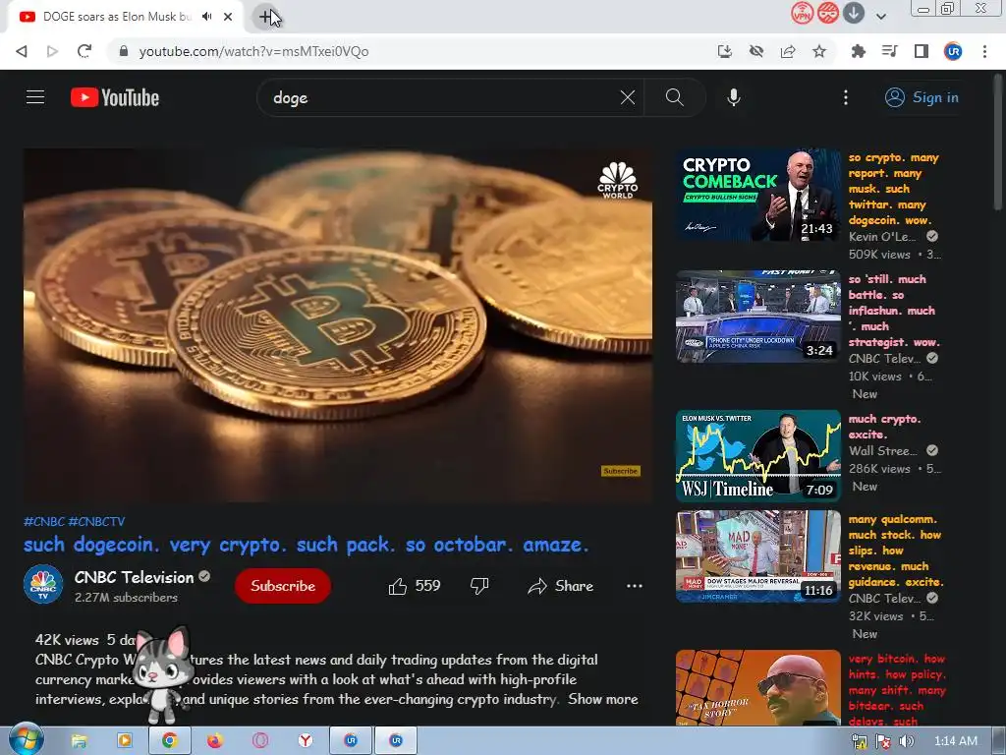Click the main video player

(338, 325)
